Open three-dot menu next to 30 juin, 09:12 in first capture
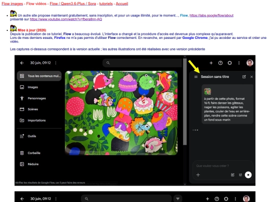 [55, 63]
